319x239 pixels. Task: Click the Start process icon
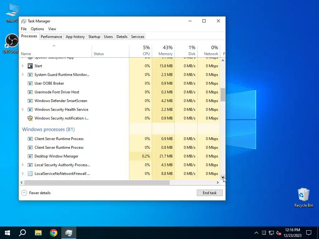[30, 66]
